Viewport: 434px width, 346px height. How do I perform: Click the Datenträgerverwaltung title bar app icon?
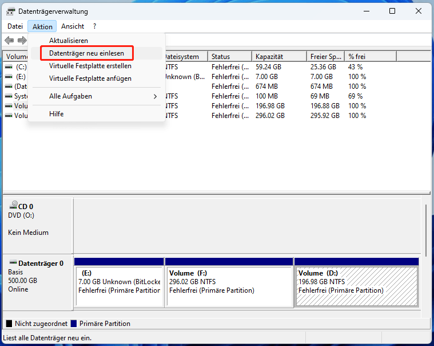coord(10,11)
